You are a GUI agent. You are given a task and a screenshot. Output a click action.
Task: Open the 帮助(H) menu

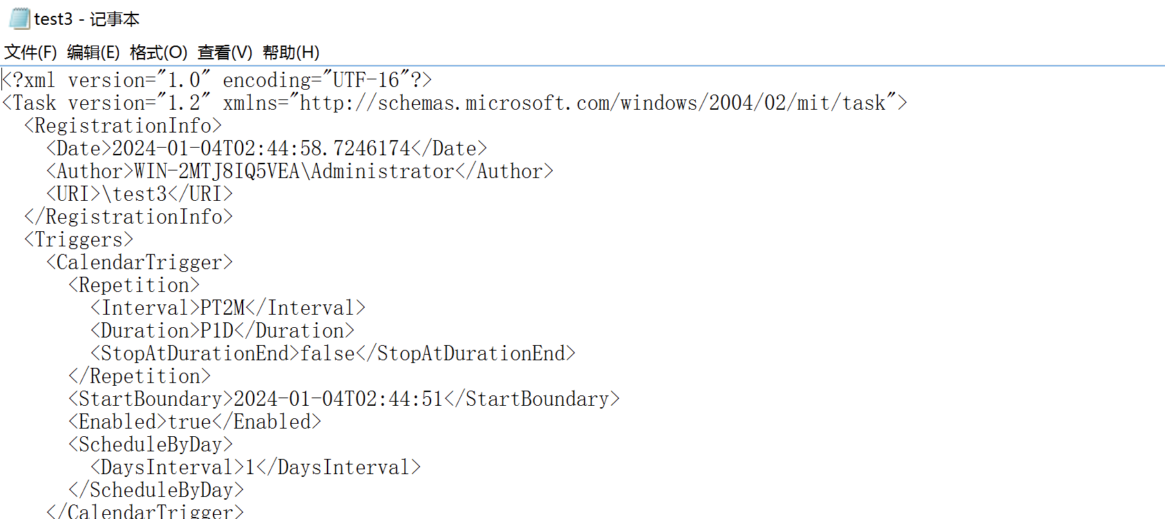291,52
